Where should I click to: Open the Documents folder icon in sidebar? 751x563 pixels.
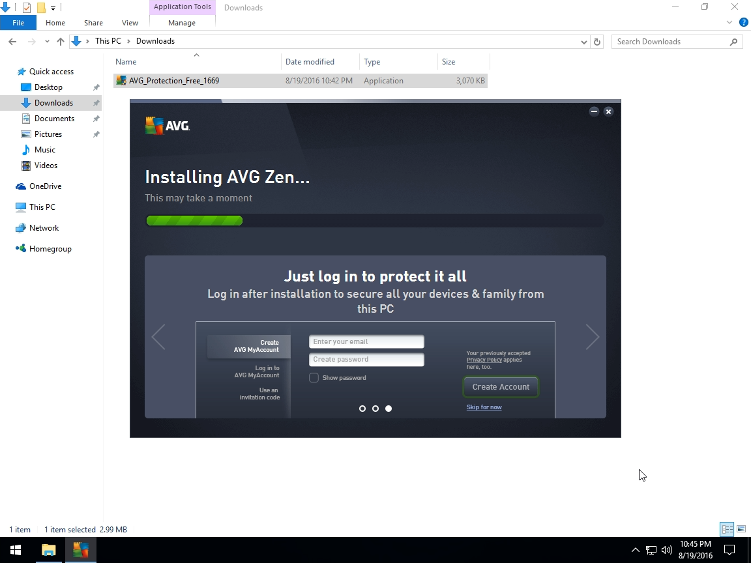[x=26, y=118]
